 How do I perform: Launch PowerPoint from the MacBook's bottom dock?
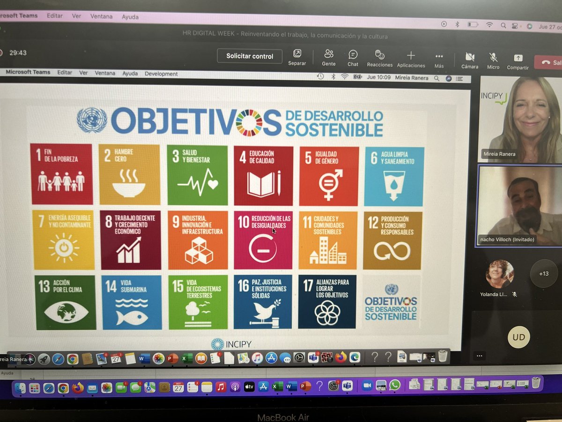(305, 386)
